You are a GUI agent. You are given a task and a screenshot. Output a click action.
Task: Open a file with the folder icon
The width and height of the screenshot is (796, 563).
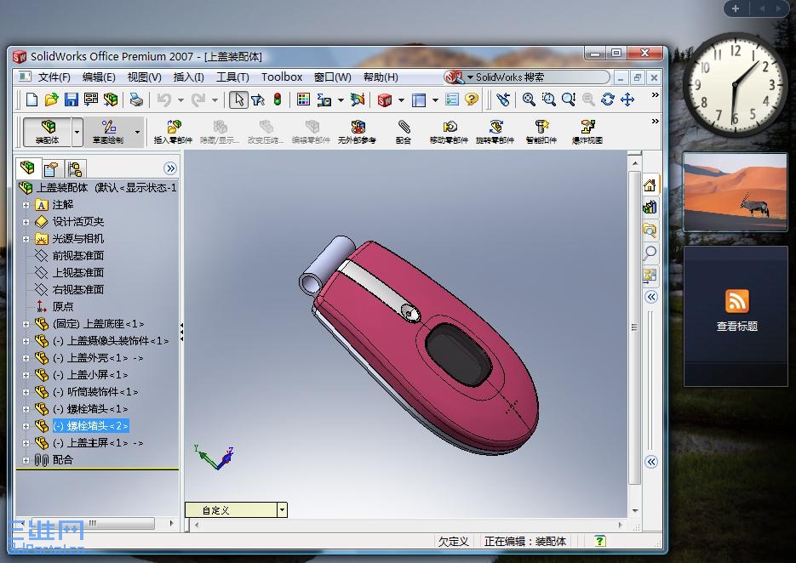(x=51, y=100)
